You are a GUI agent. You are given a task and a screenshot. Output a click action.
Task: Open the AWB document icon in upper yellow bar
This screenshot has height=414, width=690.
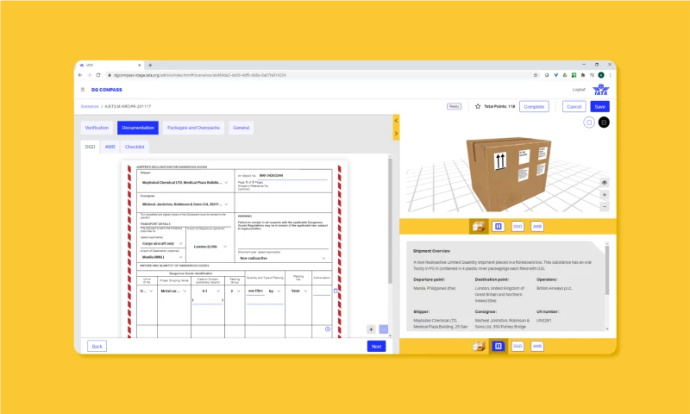pyautogui.click(x=537, y=227)
